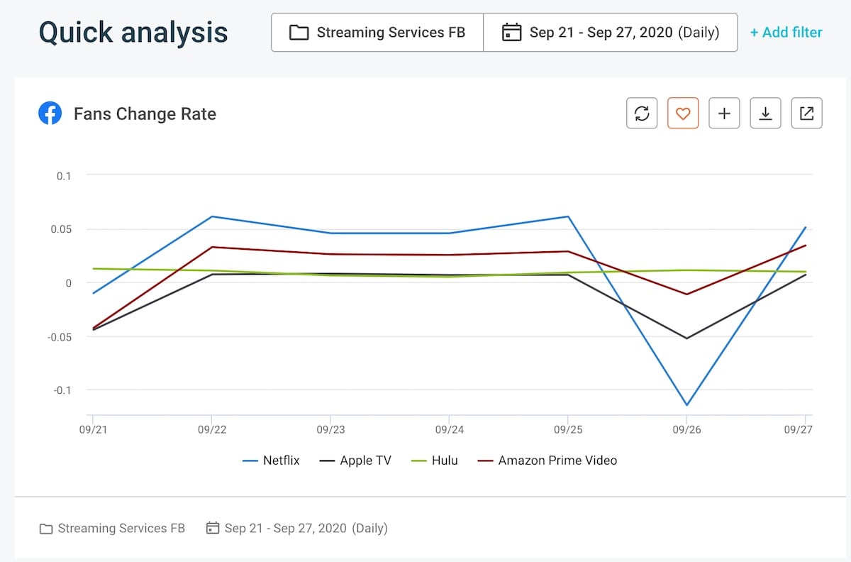Open the Sep 21 - Sep 27, 2020 date picker
Image resolution: width=851 pixels, height=562 pixels.
(x=610, y=33)
